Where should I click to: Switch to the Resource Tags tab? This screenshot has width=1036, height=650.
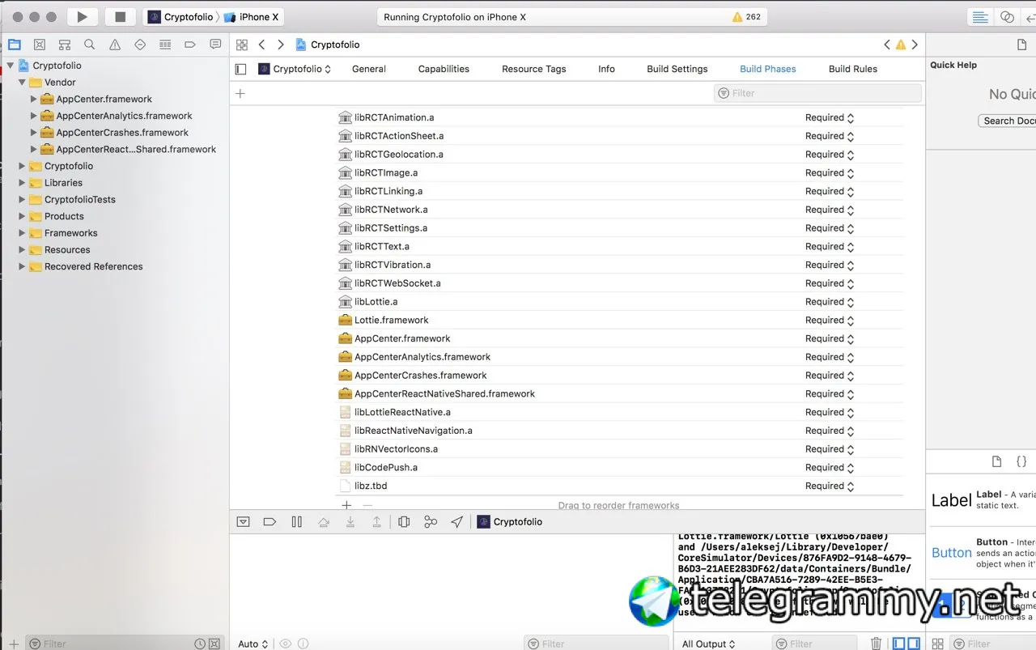(534, 69)
